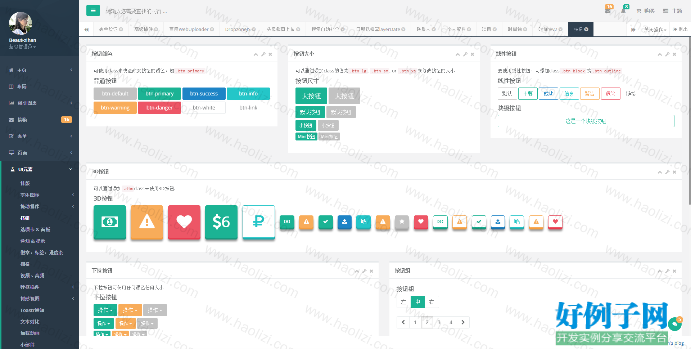The height and width of the screenshot is (349, 691).
Task: Click the green 大按钮 button
Action: click(311, 96)
